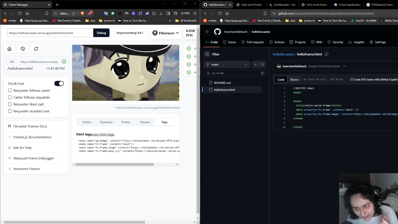Image resolution: width=398 pixels, height=224 pixels.
Task: Click Impersonating fid 1 button
Action: pyautogui.click(x=130, y=33)
